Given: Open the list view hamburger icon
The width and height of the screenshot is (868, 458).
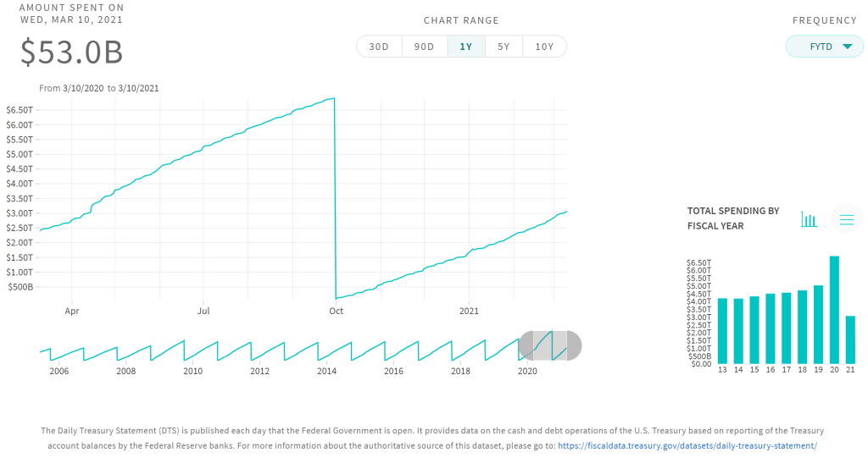Looking at the screenshot, I should (846, 219).
